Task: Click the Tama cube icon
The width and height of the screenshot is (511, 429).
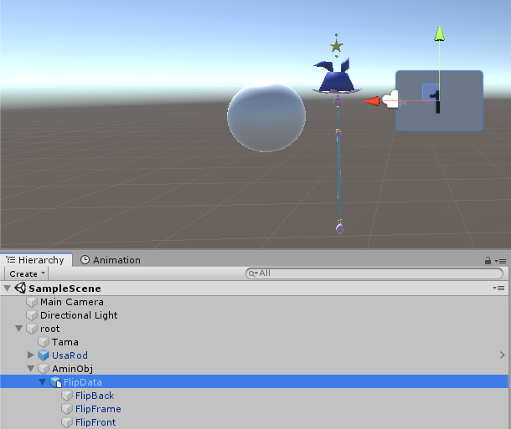Action: point(44,342)
